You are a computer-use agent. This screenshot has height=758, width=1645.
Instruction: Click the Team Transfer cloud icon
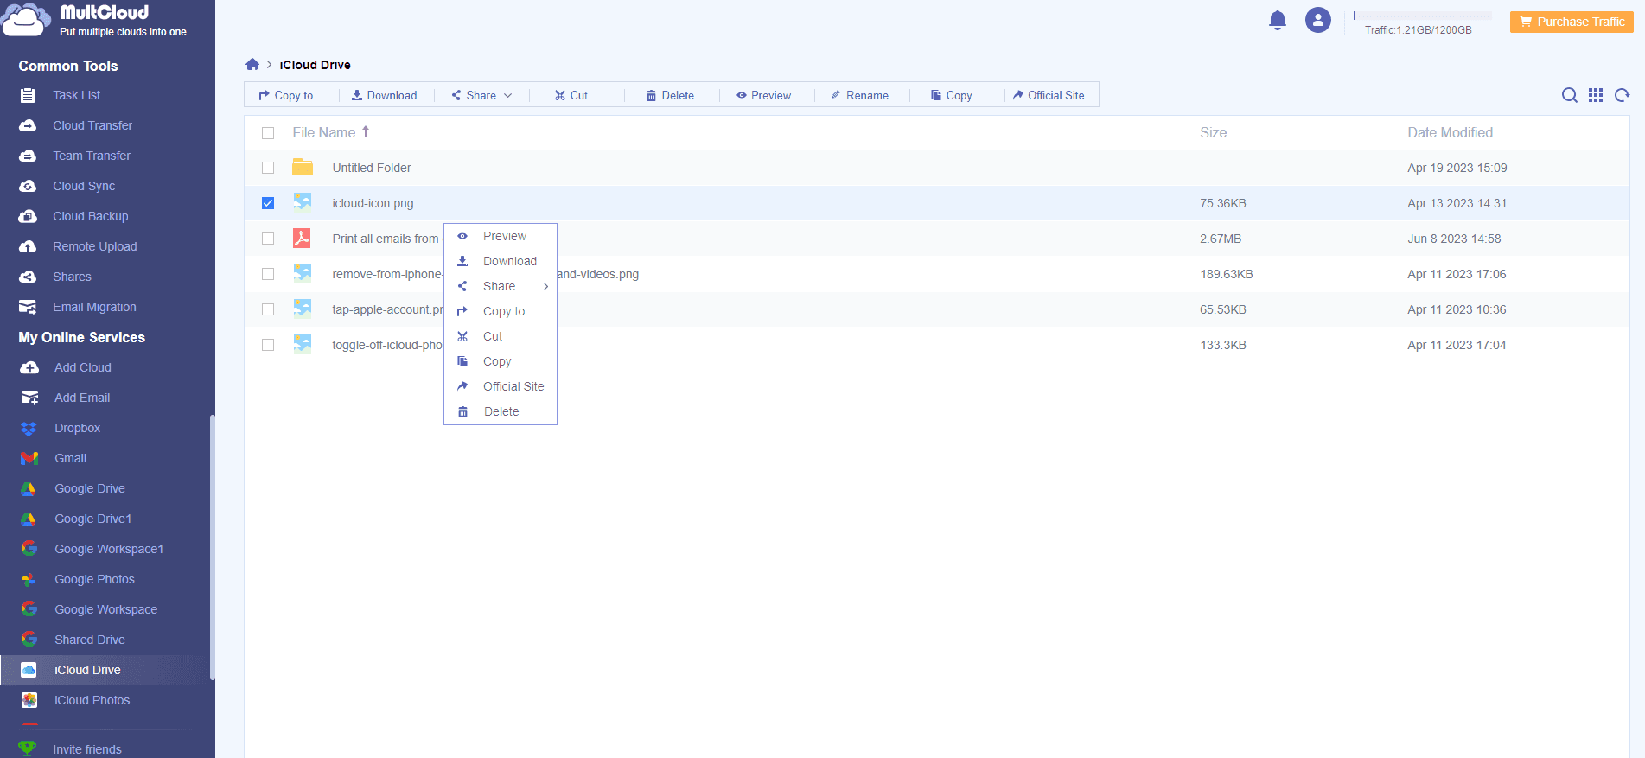(x=28, y=156)
